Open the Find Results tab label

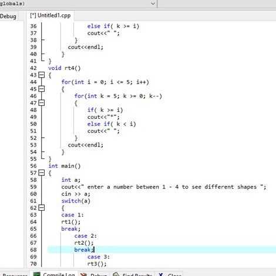coord(137,275)
